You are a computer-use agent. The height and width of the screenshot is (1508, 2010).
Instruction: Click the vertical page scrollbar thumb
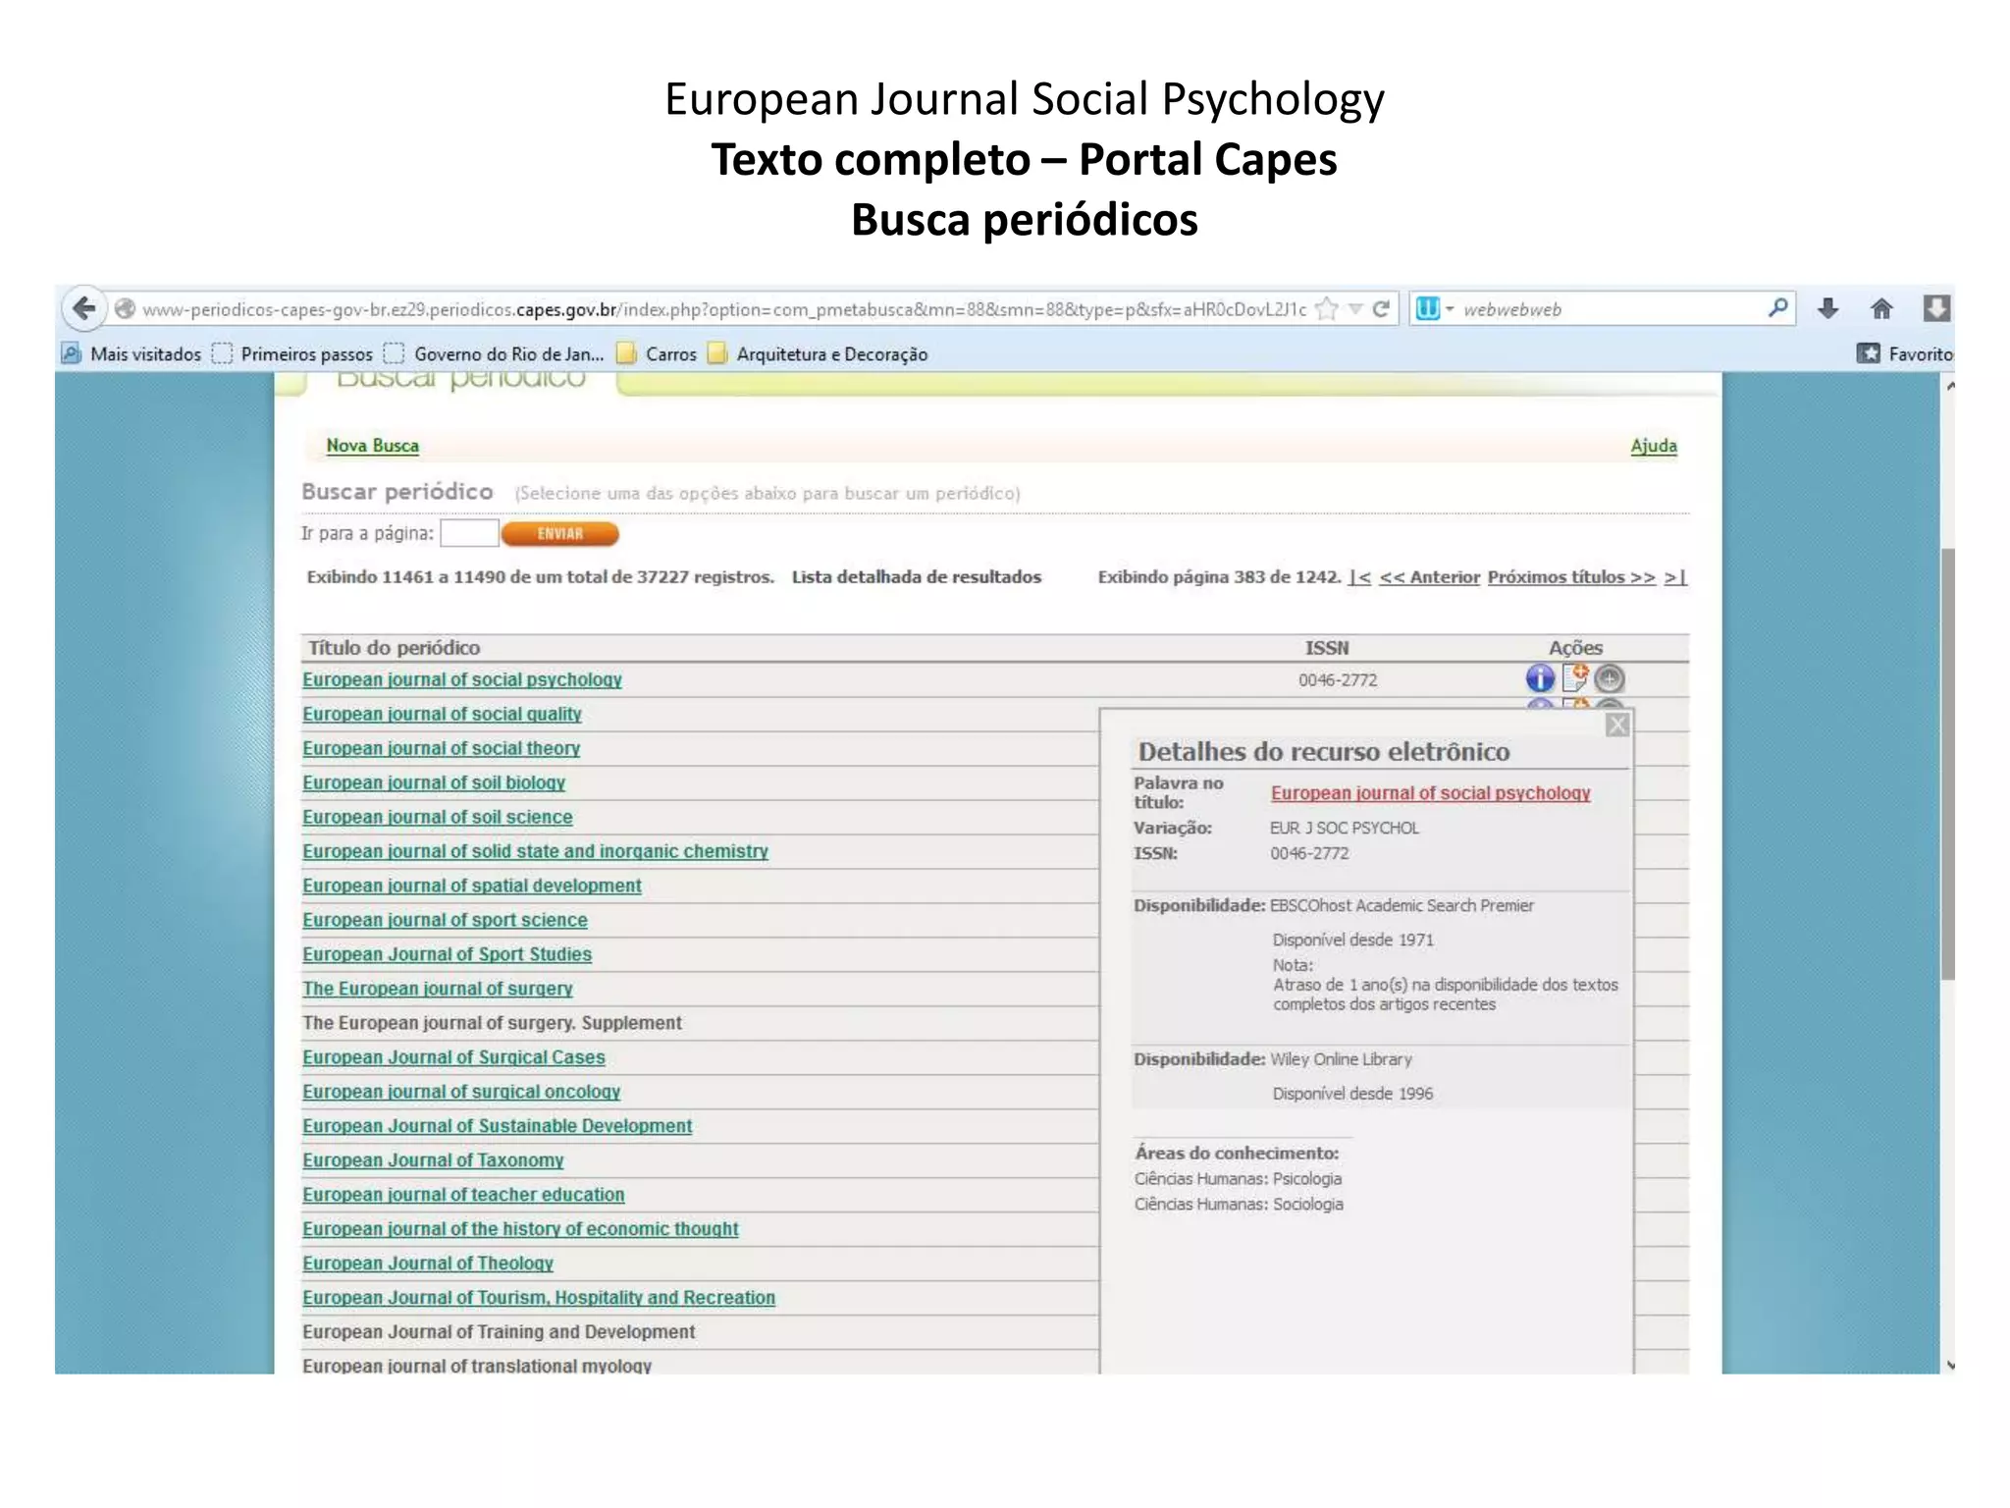pyautogui.click(x=1947, y=764)
